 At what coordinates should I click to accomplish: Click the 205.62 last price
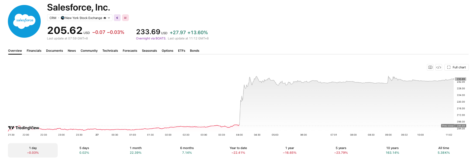[x=65, y=31]
